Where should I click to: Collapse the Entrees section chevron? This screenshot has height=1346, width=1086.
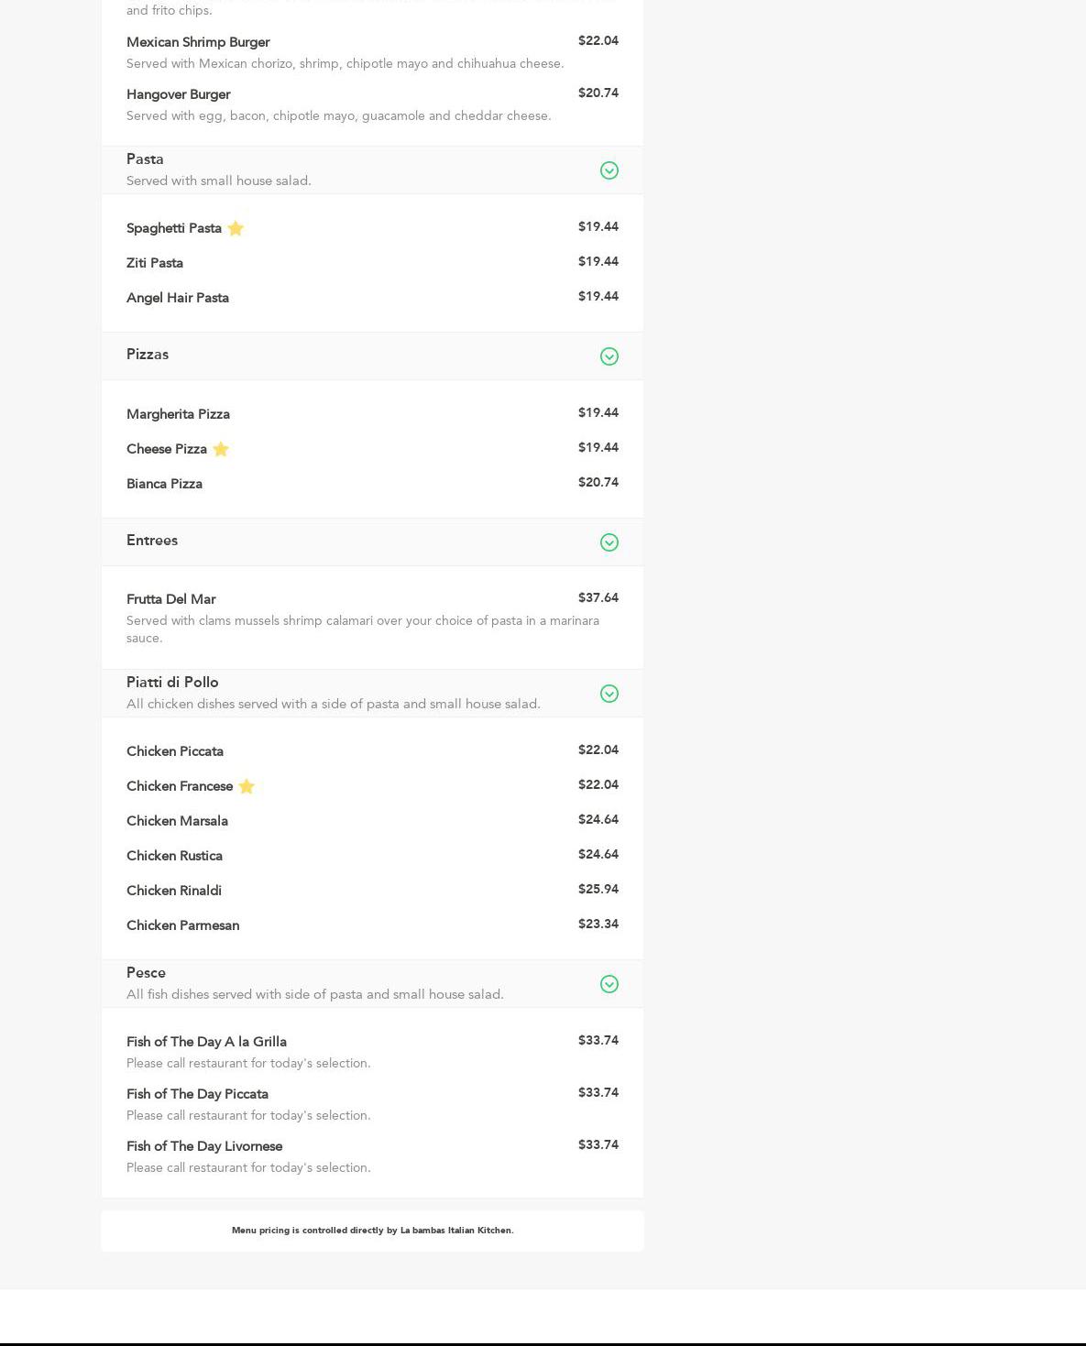pos(609,542)
